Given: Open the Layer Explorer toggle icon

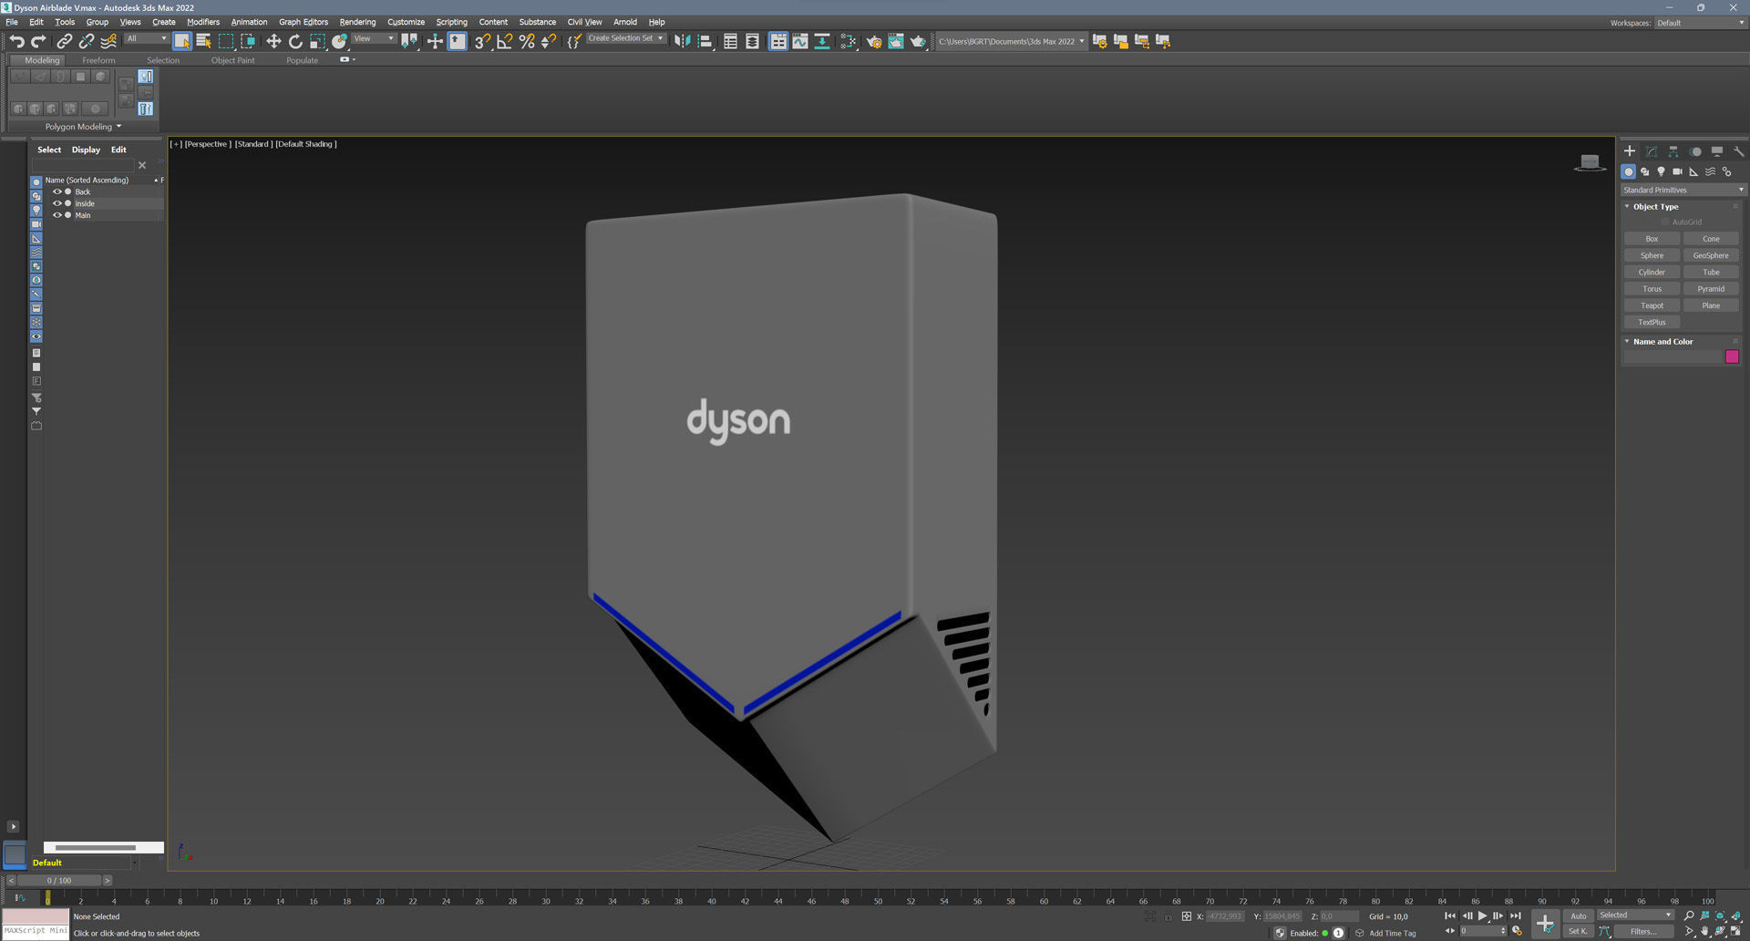Looking at the screenshot, I should (752, 41).
